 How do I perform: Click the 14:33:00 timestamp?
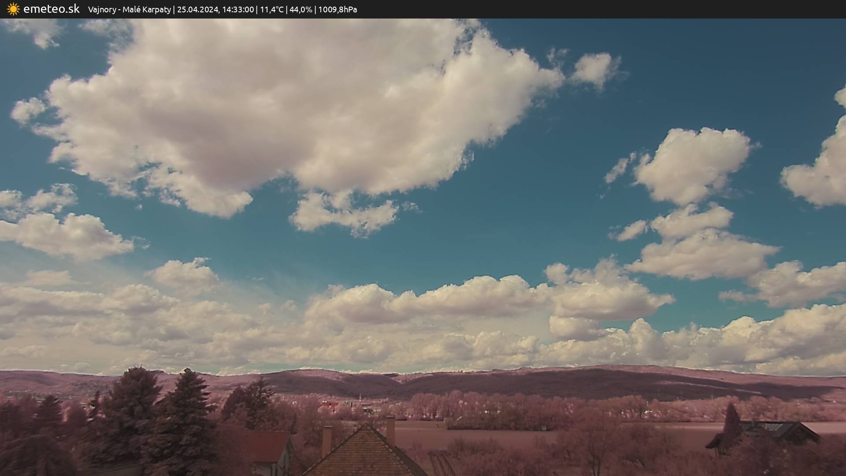tap(237, 10)
